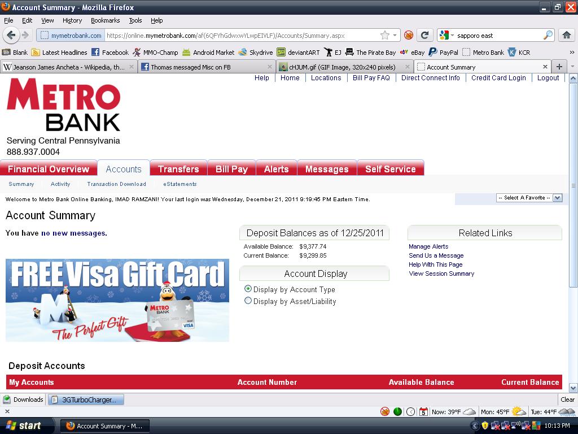Open the EJ bookmark
The width and height of the screenshot is (578, 434).
(332, 53)
